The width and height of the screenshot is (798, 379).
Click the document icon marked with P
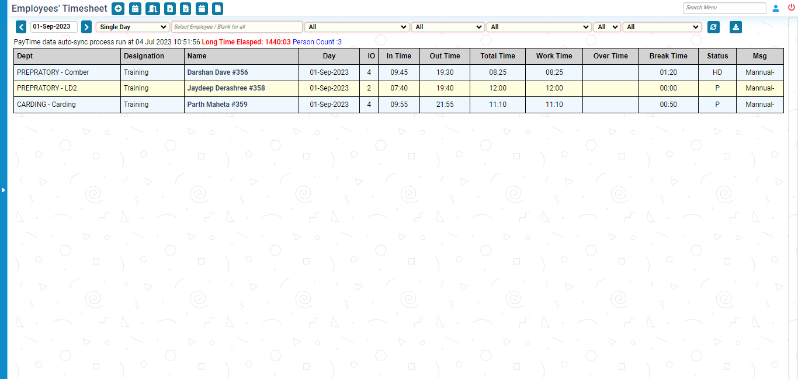coord(169,9)
